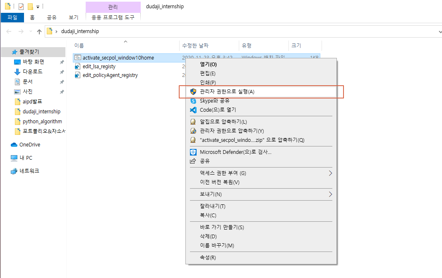Click the VS Code icon in context menu

click(193, 110)
